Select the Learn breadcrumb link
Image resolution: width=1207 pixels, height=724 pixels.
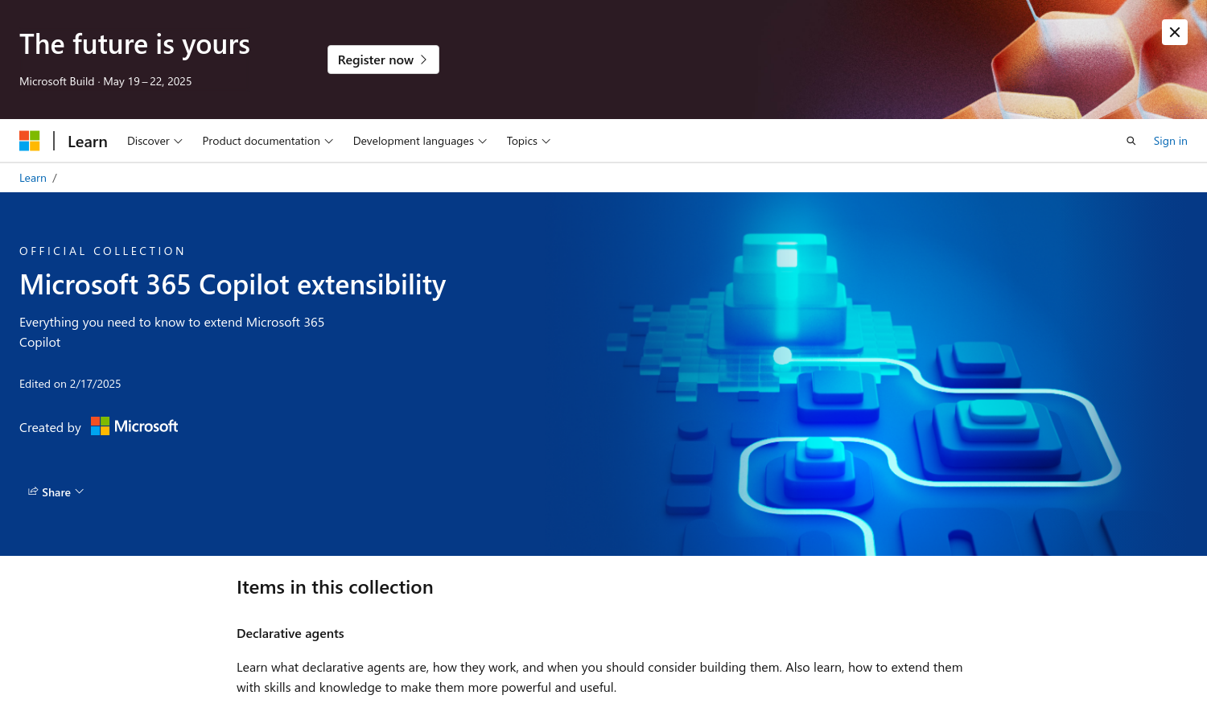[32, 177]
